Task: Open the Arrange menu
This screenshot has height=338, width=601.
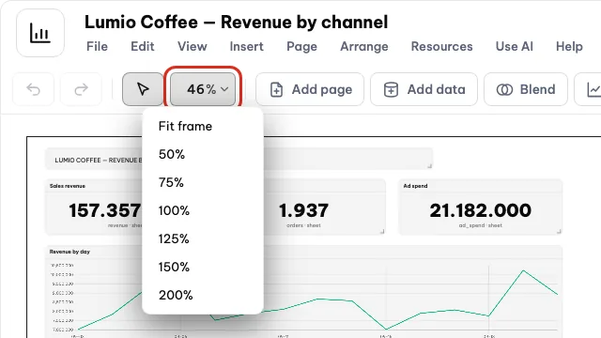Action: pyautogui.click(x=364, y=46)
